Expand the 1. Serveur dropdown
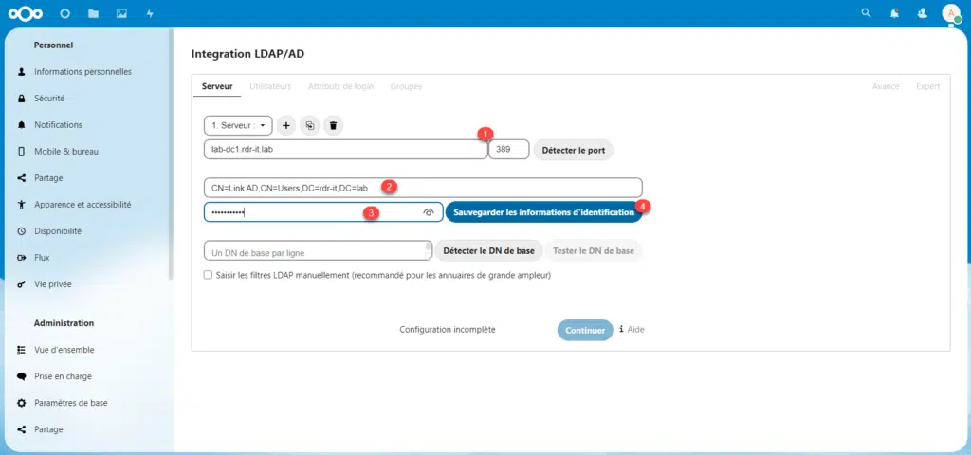 click(238, 125)
